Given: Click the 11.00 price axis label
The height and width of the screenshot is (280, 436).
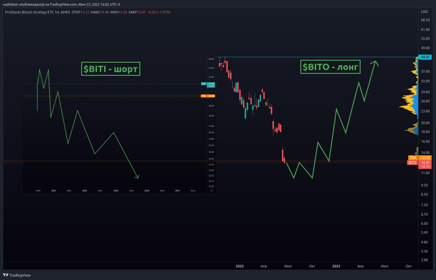Looking at the screenshot, I should 426,173.
